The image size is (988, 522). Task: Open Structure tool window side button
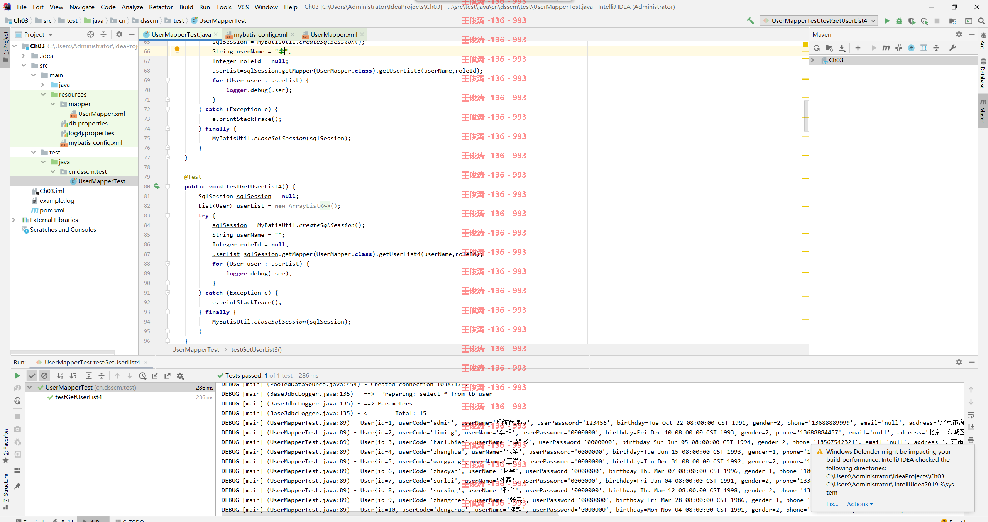6,491
